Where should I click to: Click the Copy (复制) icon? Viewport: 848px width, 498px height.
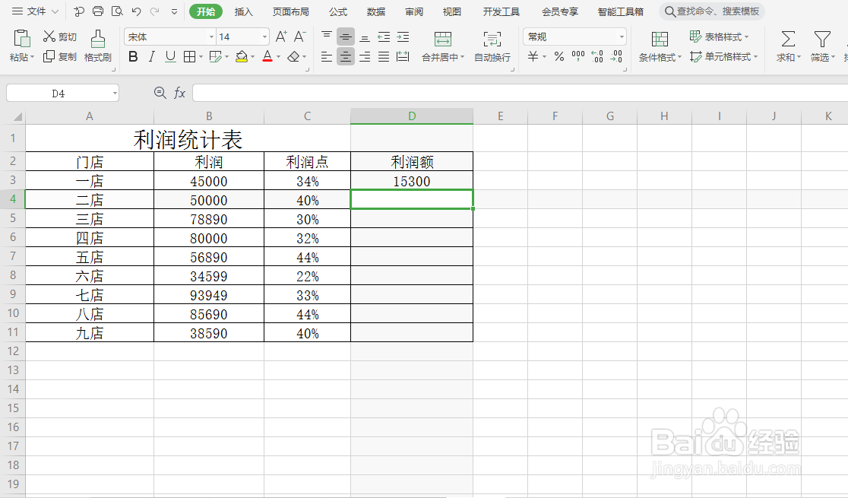pyautogui.click(x=49, y=56)
